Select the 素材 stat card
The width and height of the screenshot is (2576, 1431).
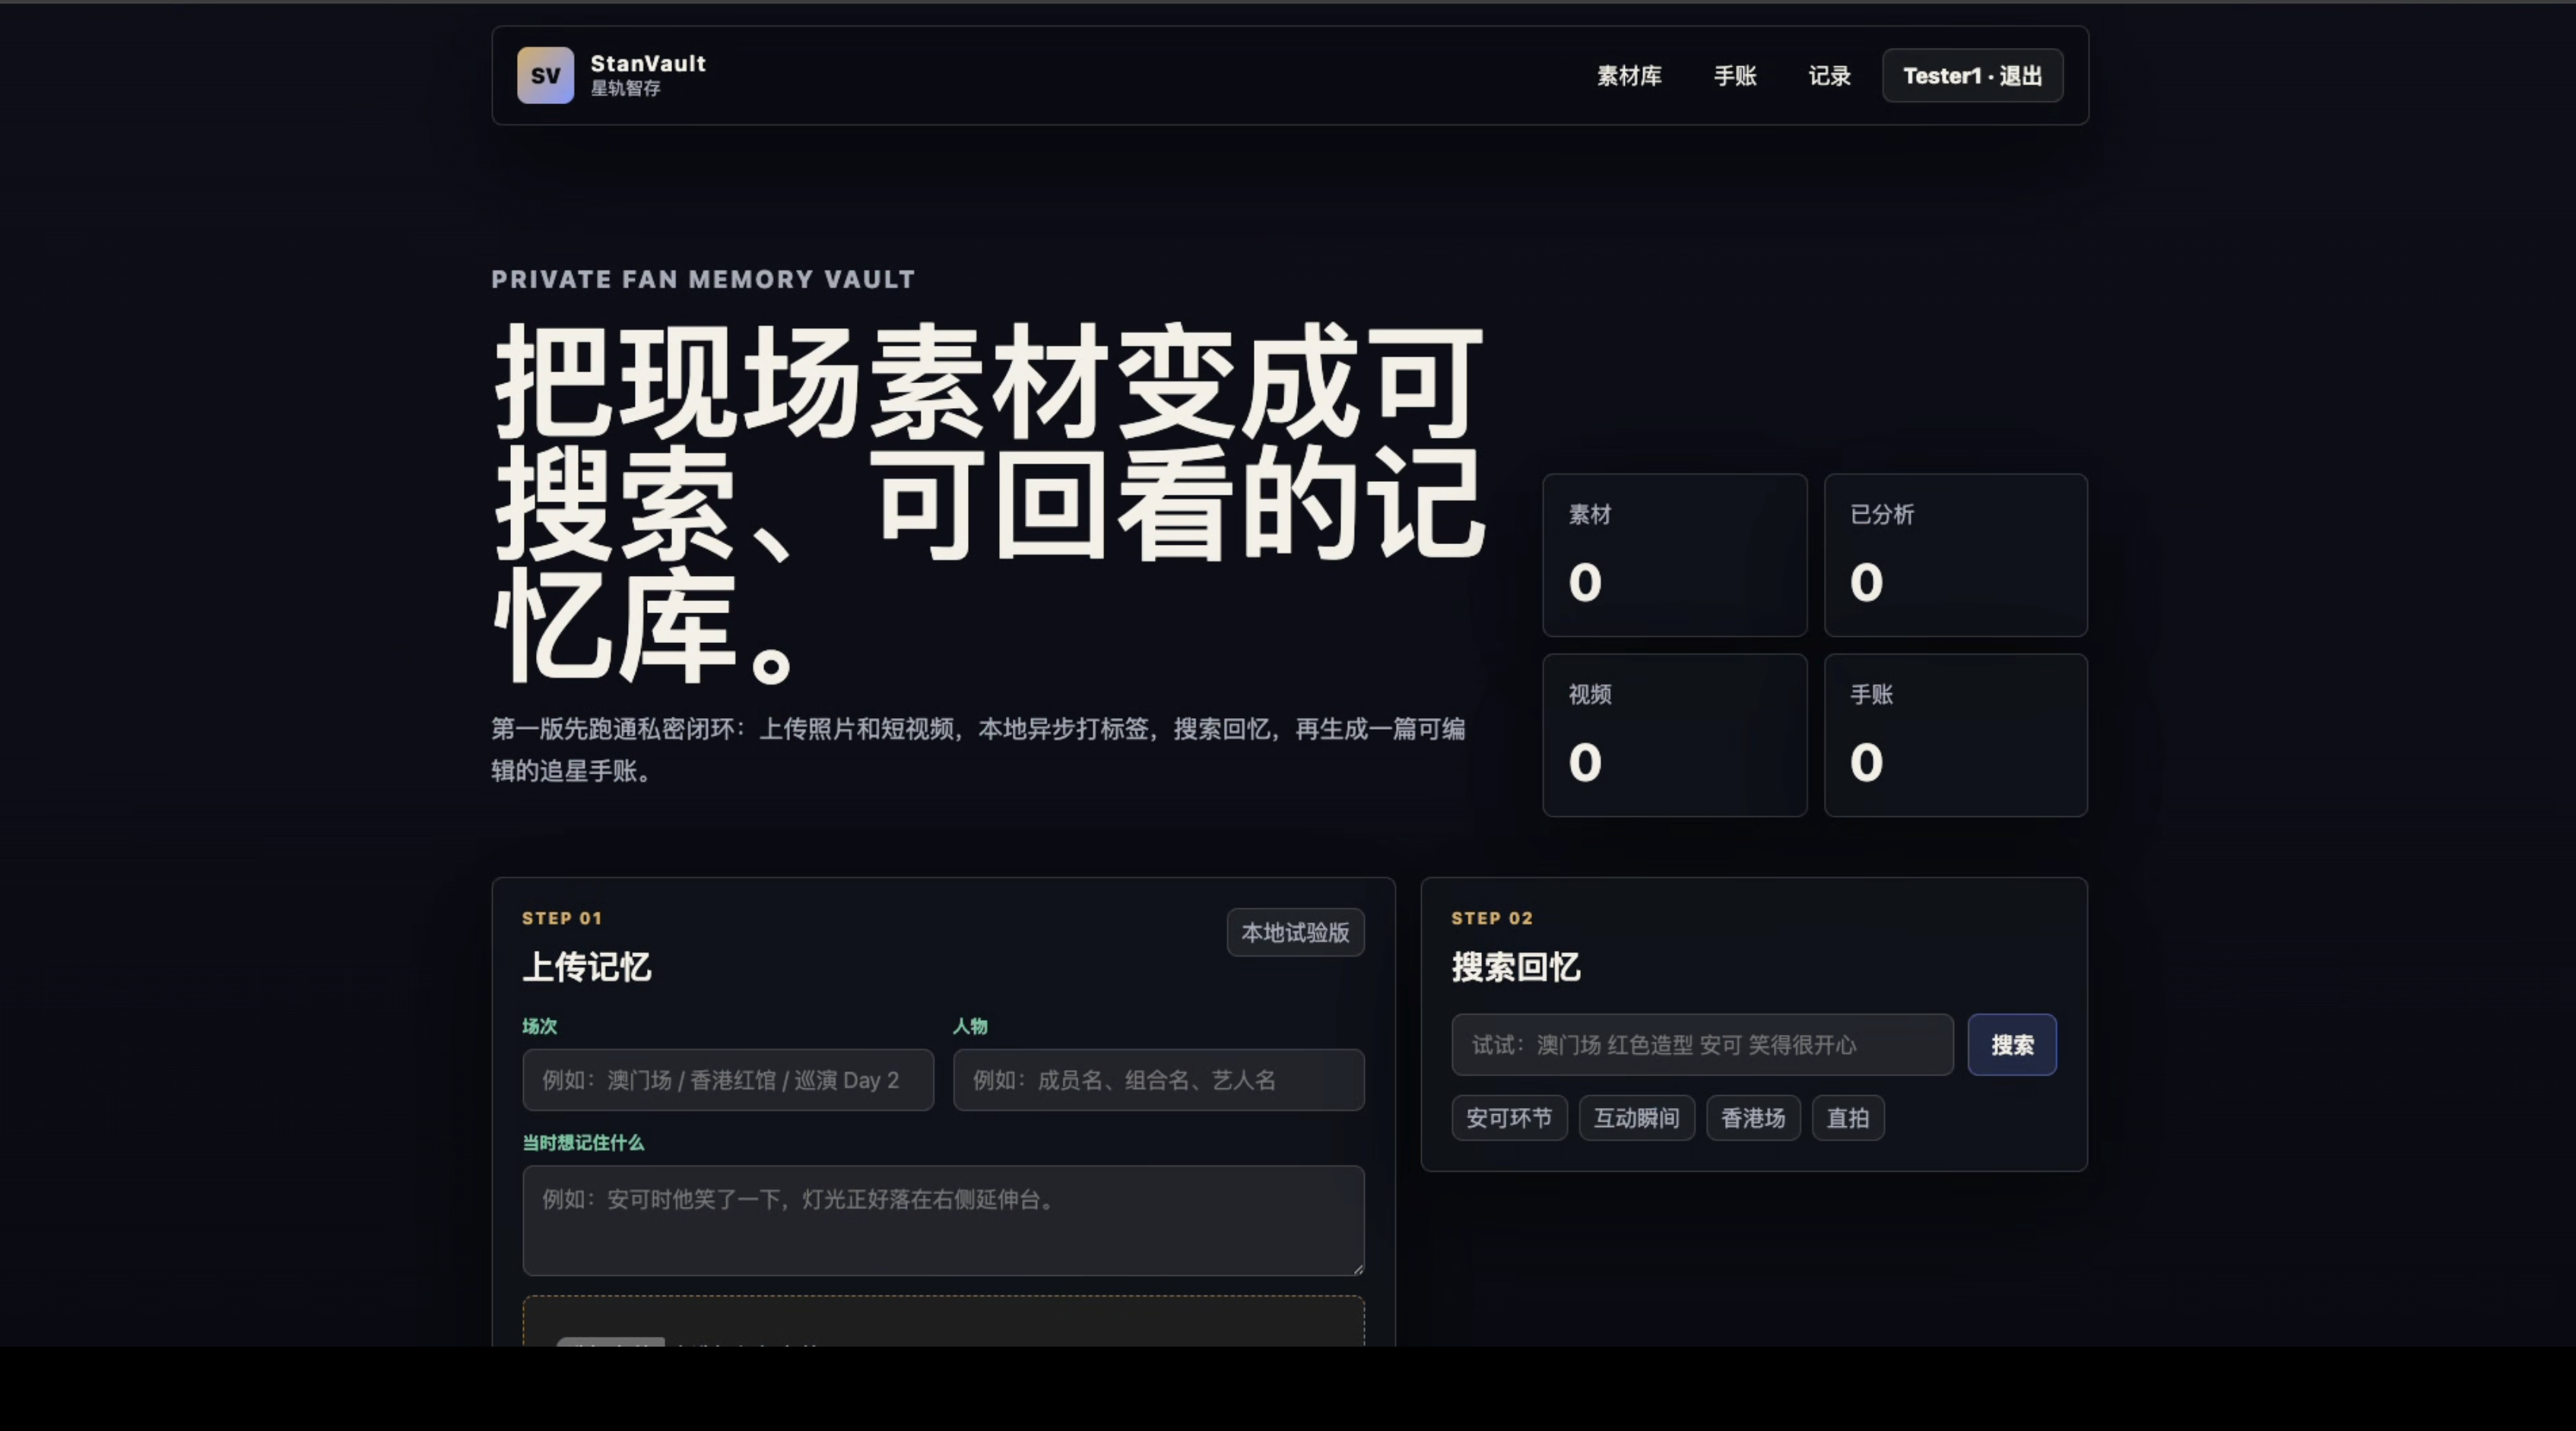coord(1674,555)
